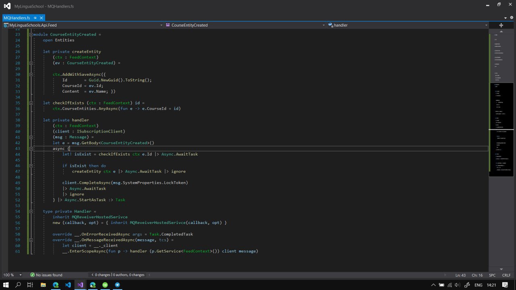Open the CourseEntityCreated type dropdown
Screen dimensions: 516x290
tap(246, 25)
